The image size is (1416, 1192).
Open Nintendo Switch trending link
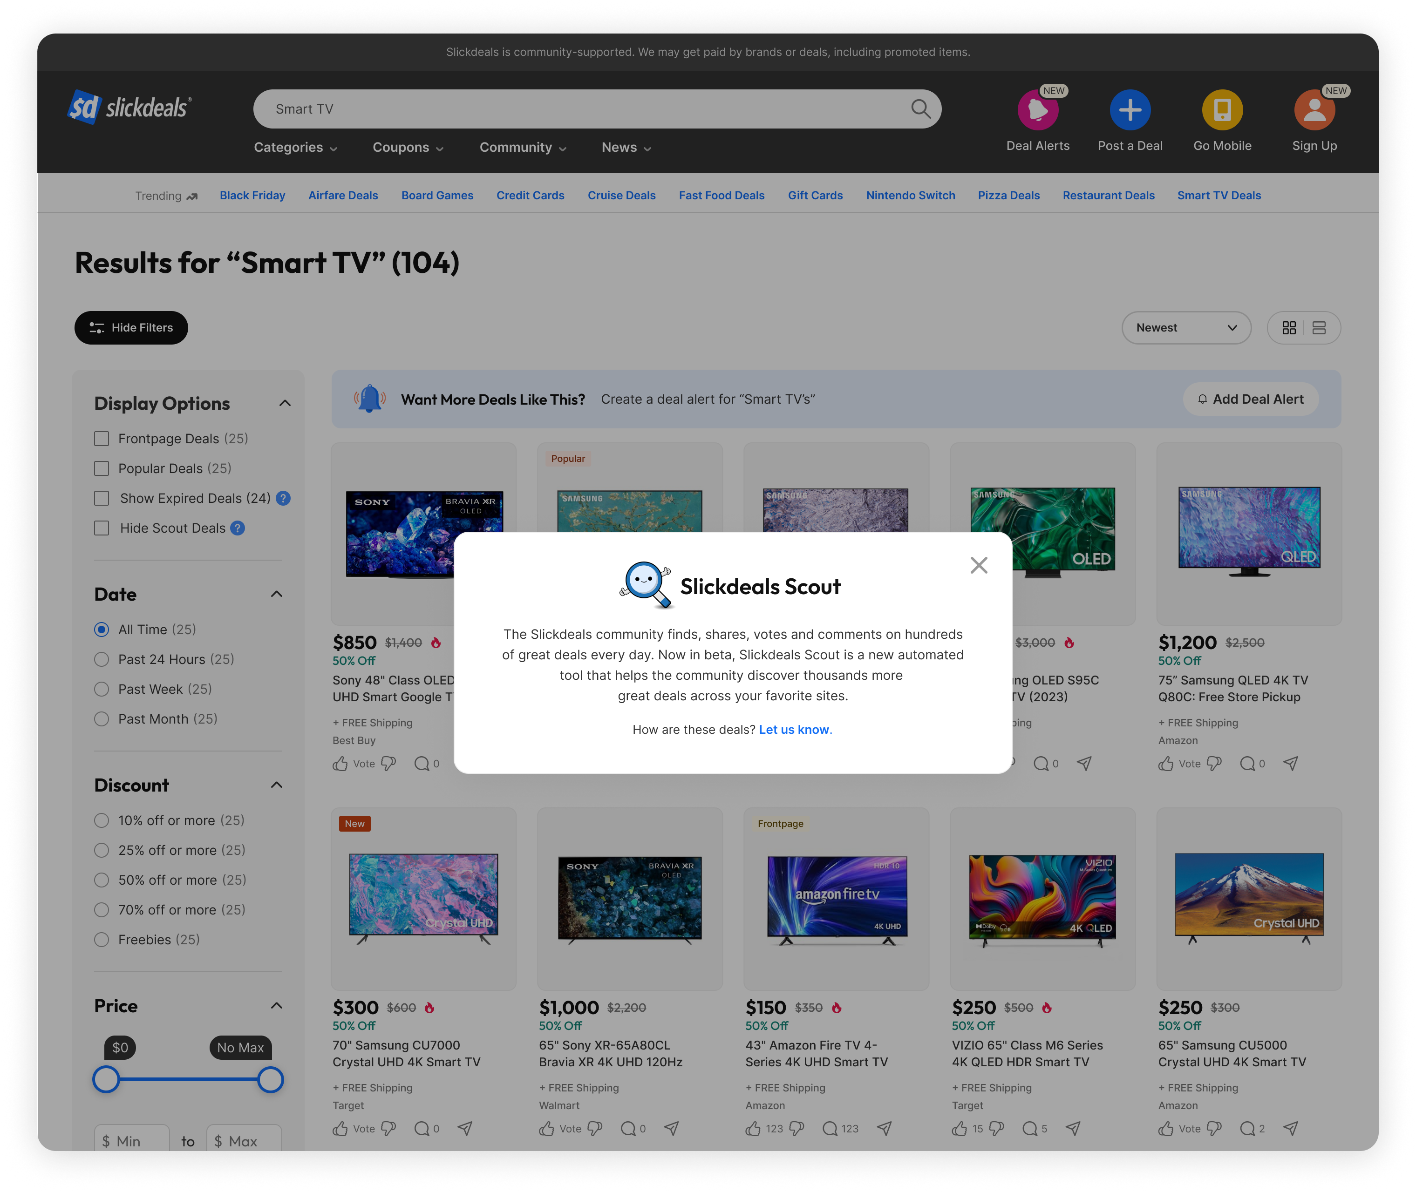911,195
